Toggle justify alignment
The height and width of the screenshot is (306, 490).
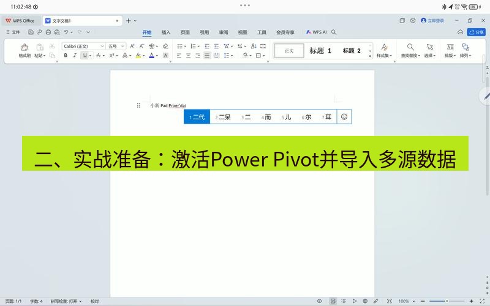coord(207,55)
